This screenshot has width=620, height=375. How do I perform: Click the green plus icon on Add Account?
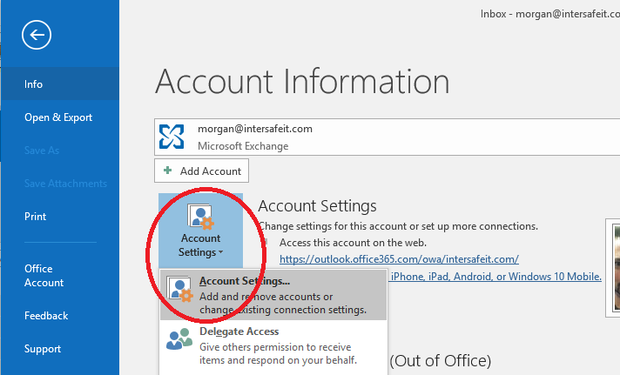pyautogui.click(x=168, y=171)
